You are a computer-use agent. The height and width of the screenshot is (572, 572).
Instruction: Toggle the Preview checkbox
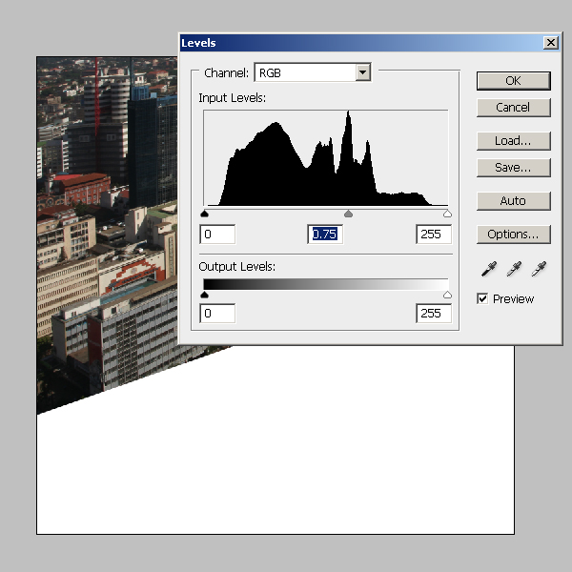point(482,298)
